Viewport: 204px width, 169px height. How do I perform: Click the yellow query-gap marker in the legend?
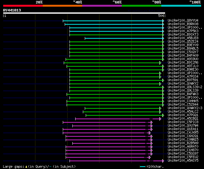[x=26, y=167]
